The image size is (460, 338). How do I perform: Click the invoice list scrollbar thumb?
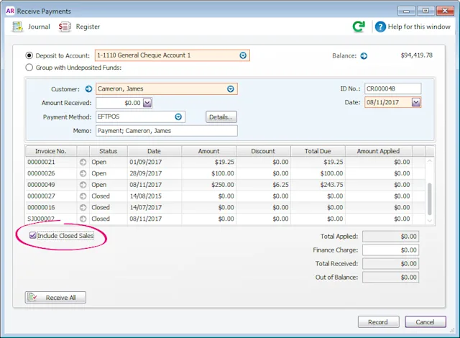coord(430,199)
